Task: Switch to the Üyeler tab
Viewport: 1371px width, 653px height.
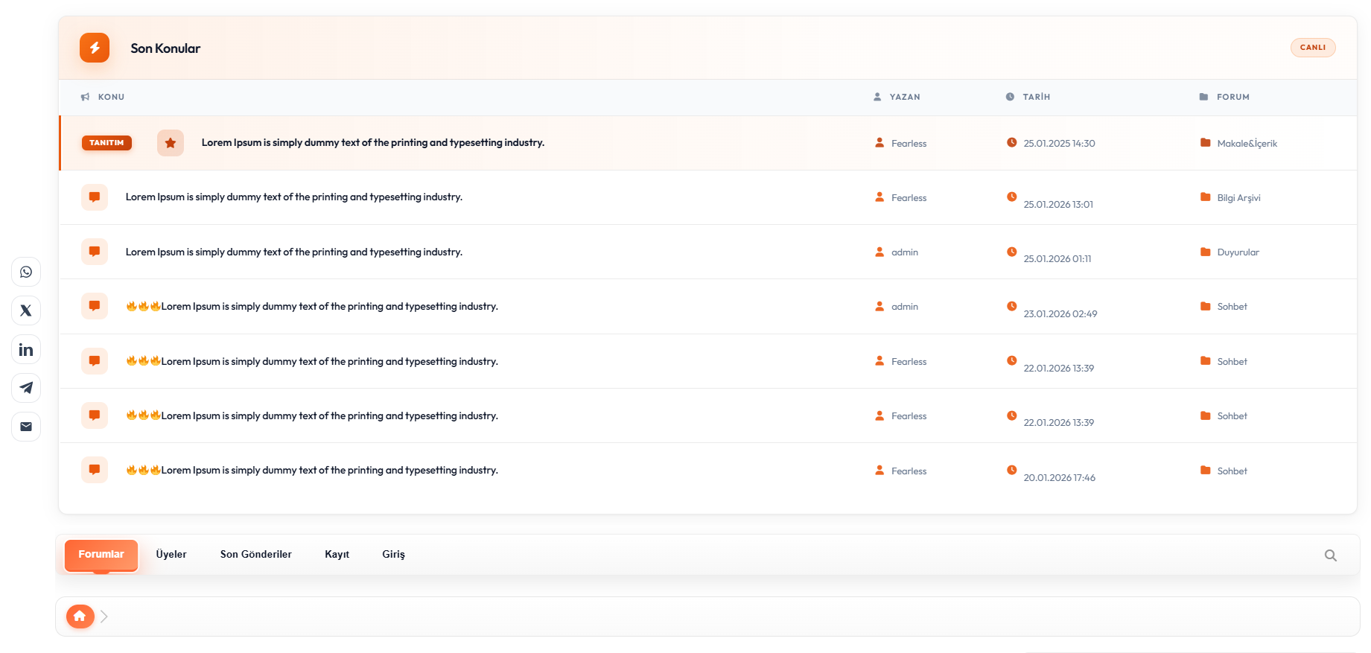Action: 171,555
